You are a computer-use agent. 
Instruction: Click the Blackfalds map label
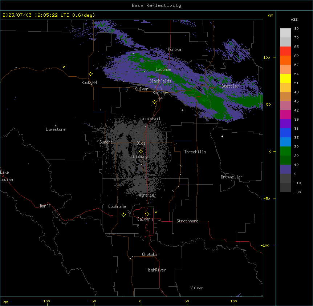coord(160,81)
